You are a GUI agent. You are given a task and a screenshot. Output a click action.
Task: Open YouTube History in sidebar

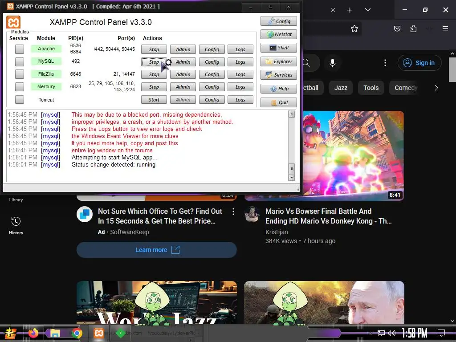click(x=16, y=226)
